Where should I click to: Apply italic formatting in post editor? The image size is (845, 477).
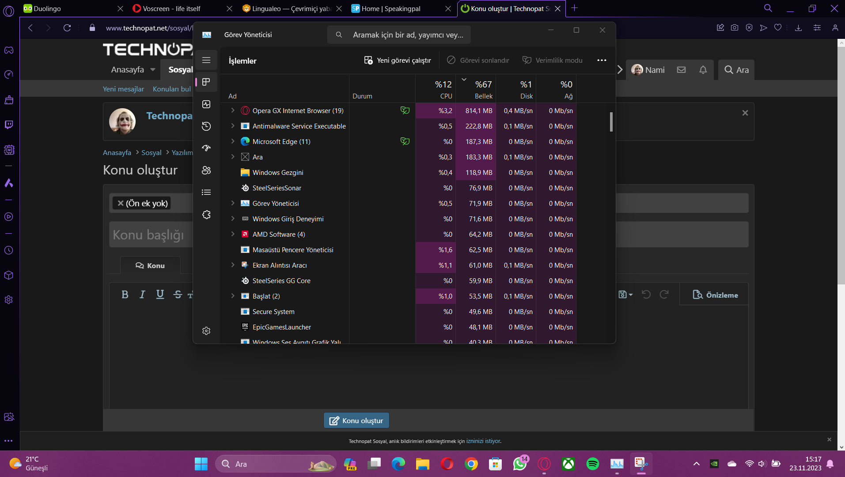[x=142, y=295]
